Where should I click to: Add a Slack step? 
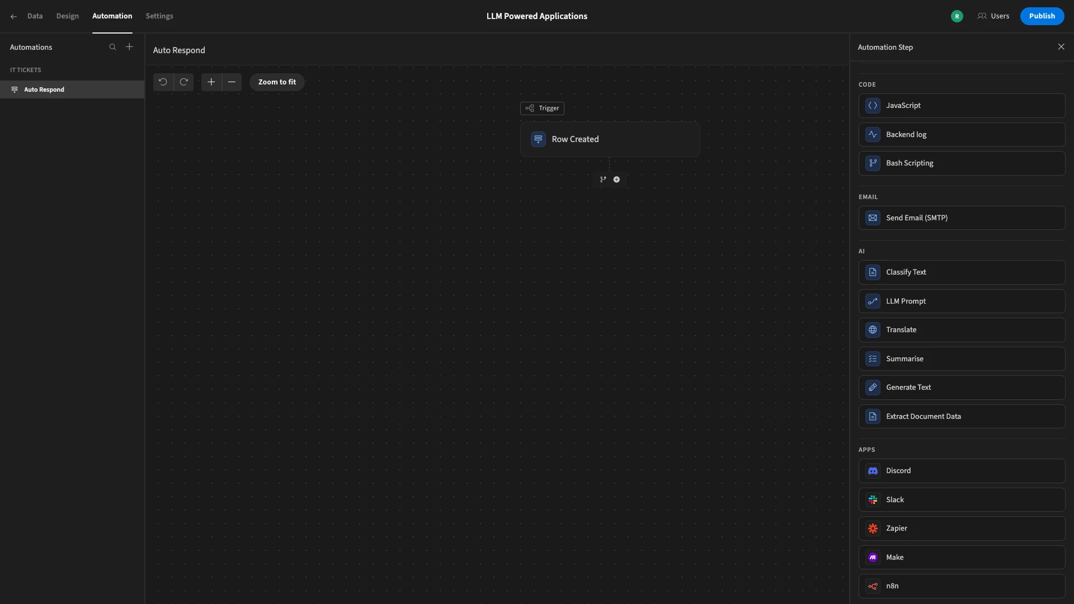(962, 500)
